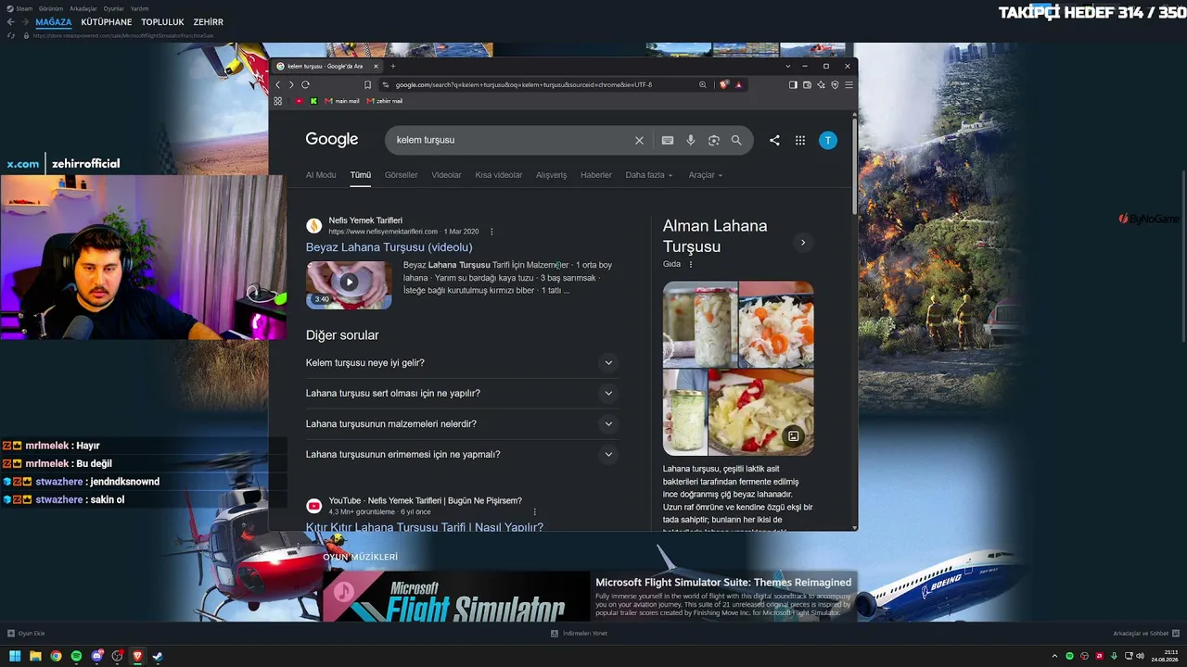Start Google voice search microphone

691,140
